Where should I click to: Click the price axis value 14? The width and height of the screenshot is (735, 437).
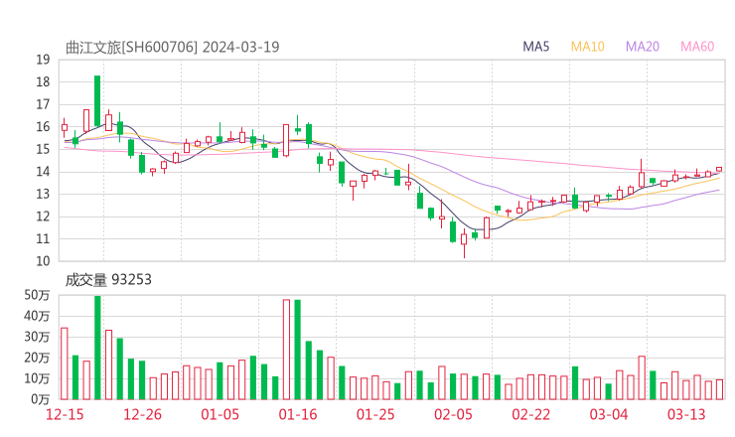coord(43,172)
